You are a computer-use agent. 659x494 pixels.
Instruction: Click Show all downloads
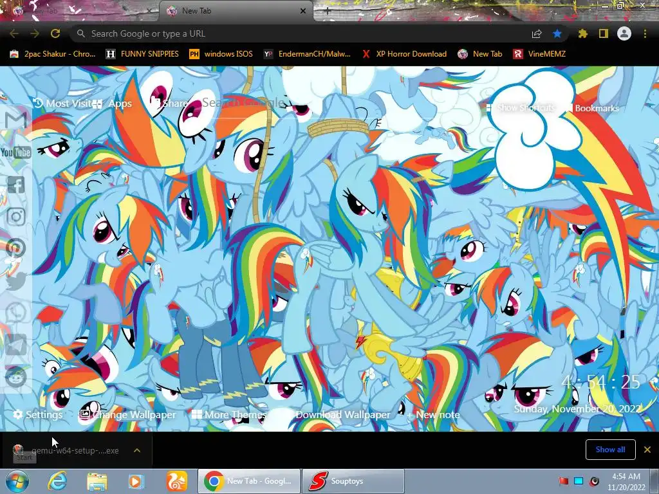coord(610,450)
